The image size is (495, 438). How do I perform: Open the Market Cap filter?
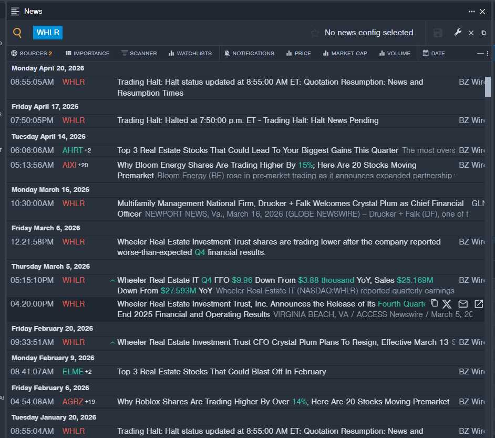pos(345,53)
